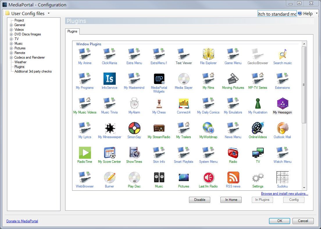Select the My Hexxagon plugin icon

(283, 103)
